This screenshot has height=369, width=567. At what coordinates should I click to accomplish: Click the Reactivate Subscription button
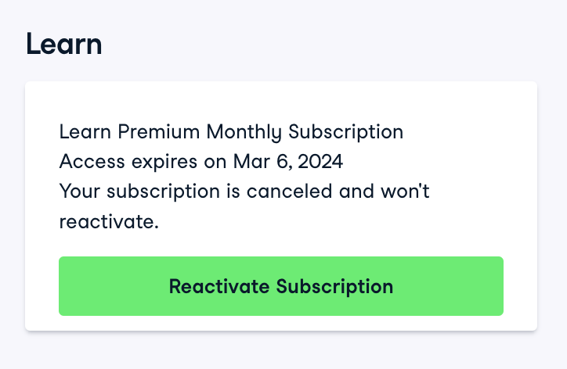pyautogui.click(x=280, y=286)
